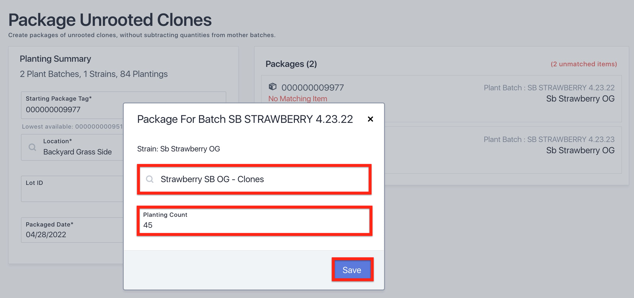This screenshot has width=634, height=298.
Task: Click the search icon in the item field
Action: tap(150, 179)
